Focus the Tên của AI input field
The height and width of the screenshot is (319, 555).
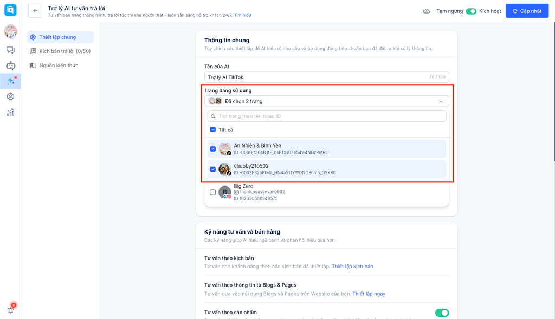[x=314, y=77]
